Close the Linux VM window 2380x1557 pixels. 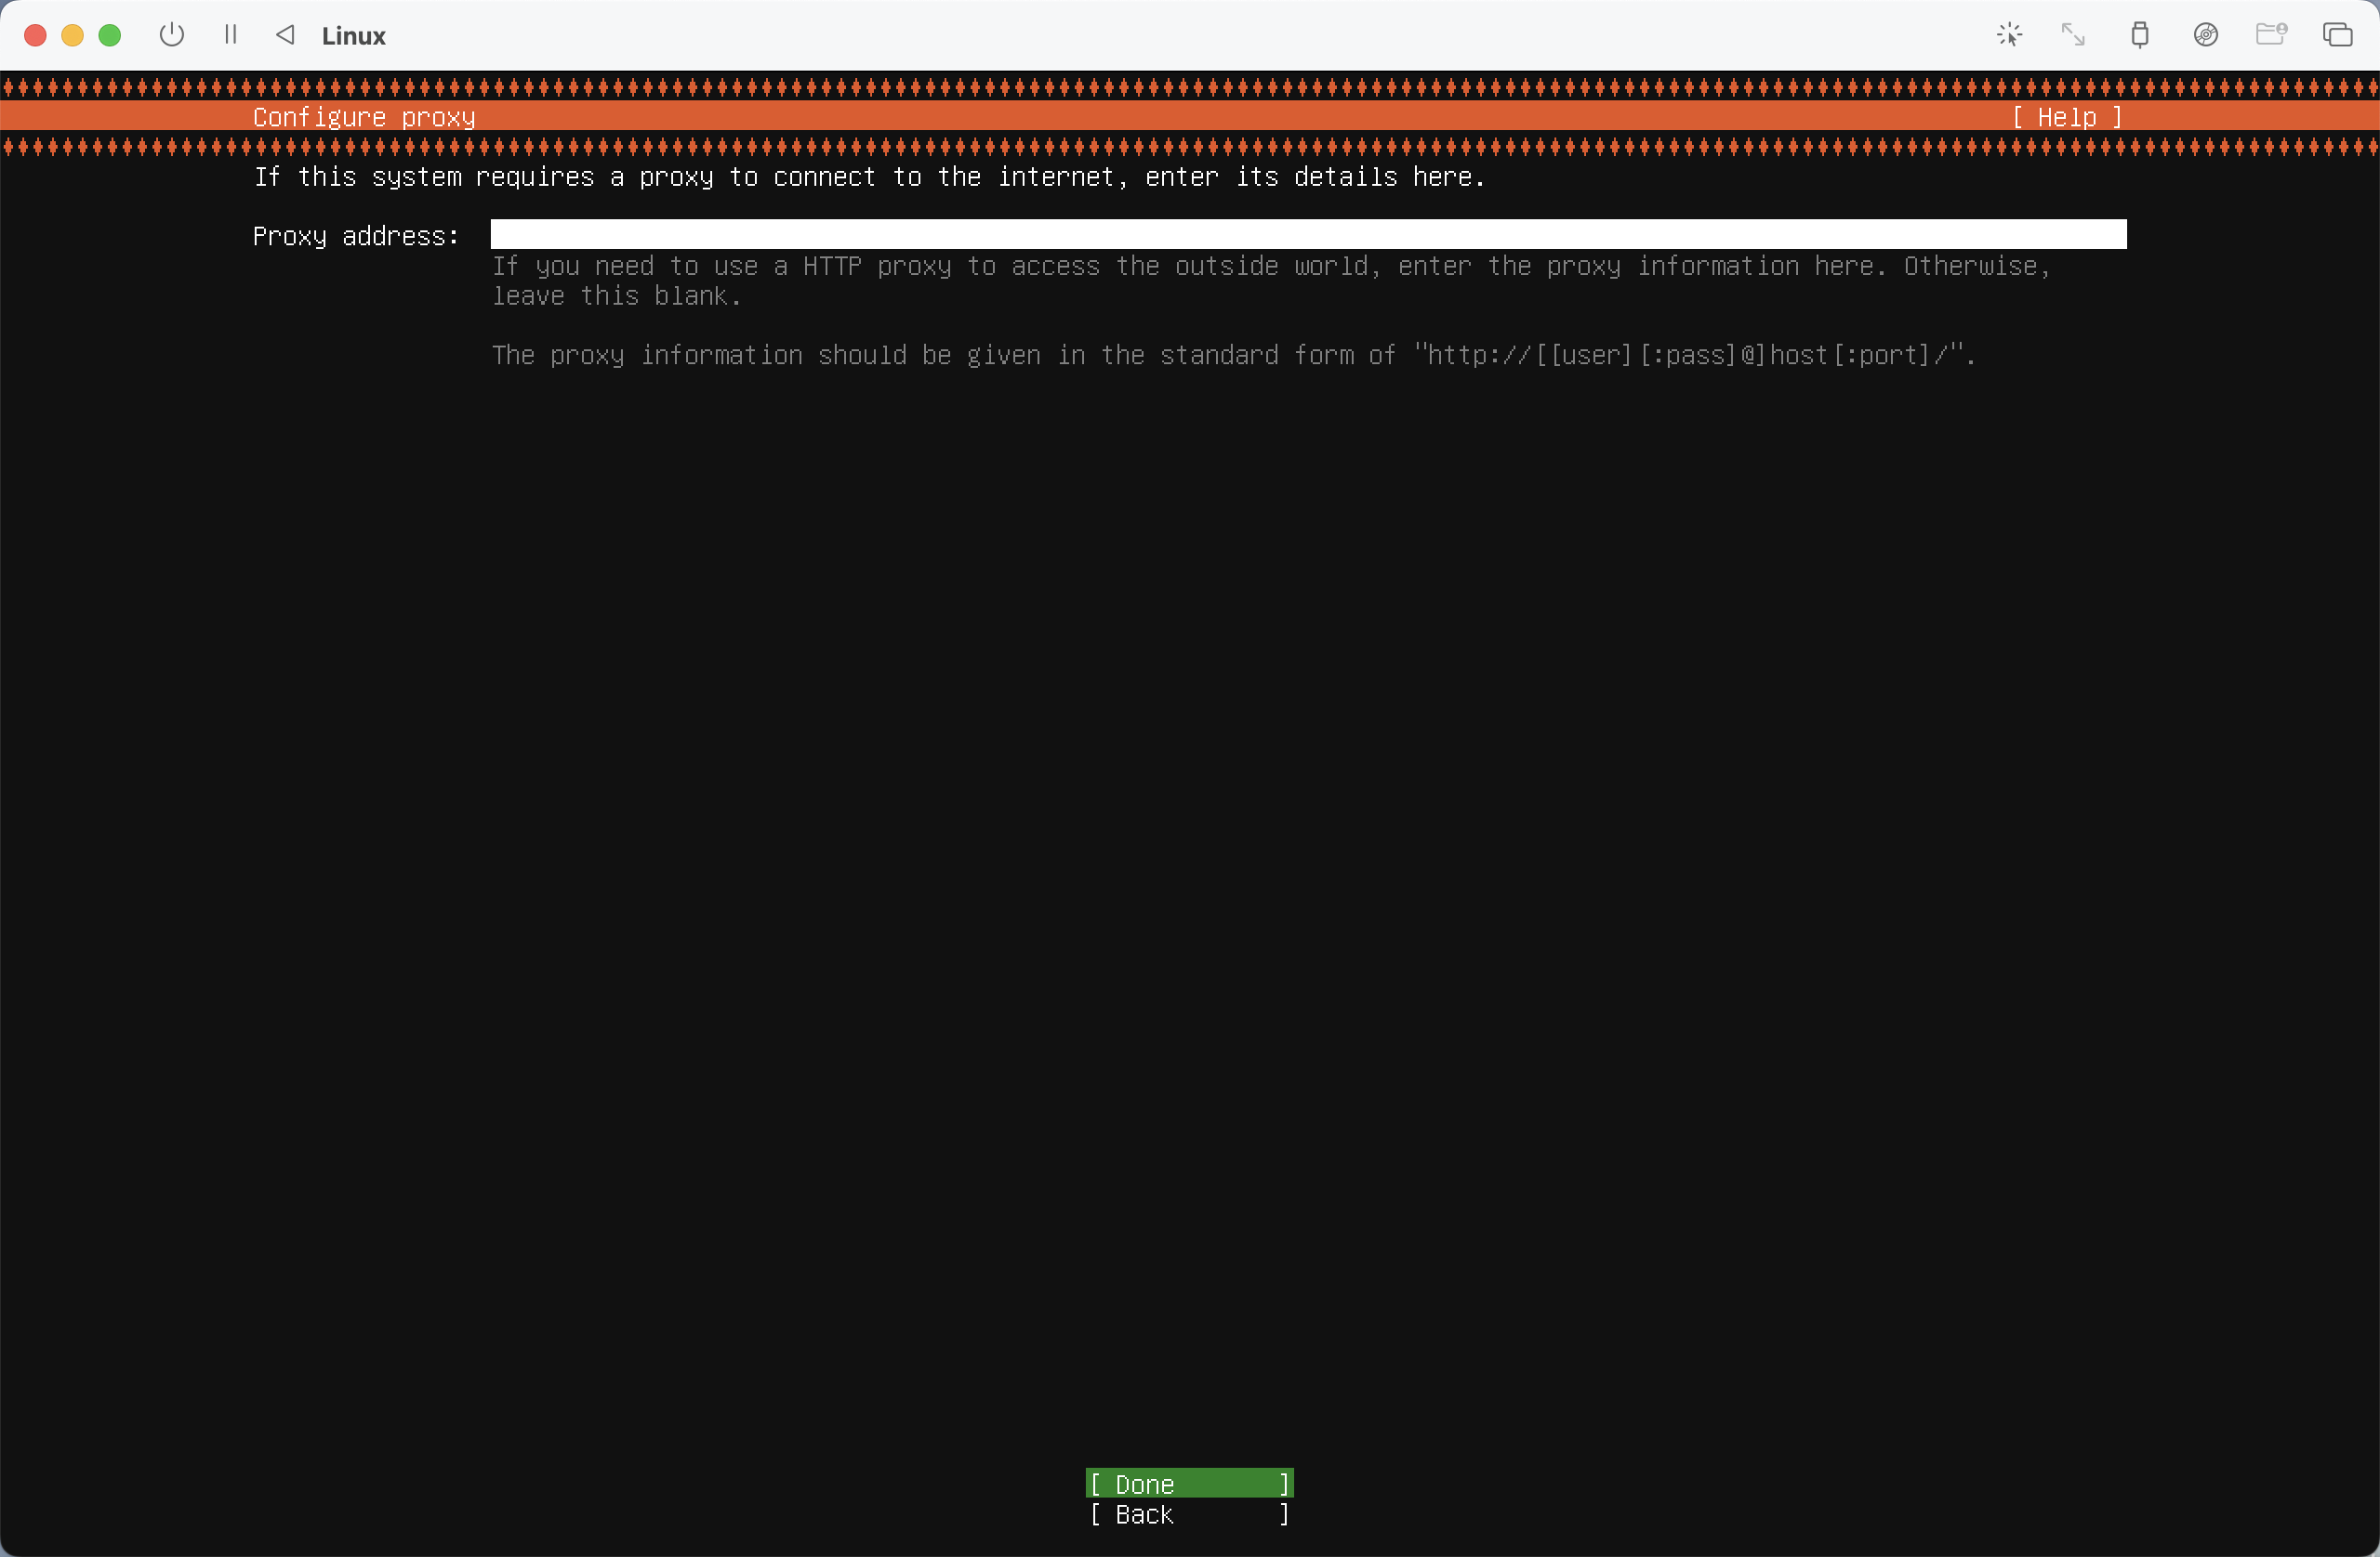tap(35, 36)
